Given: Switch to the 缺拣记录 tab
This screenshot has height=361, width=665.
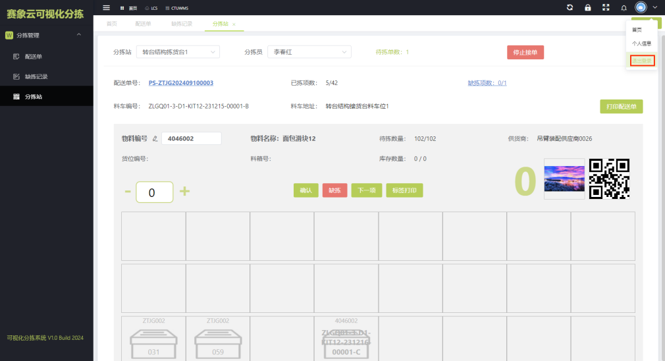Looking at the screenshot, I should point(182,24).
